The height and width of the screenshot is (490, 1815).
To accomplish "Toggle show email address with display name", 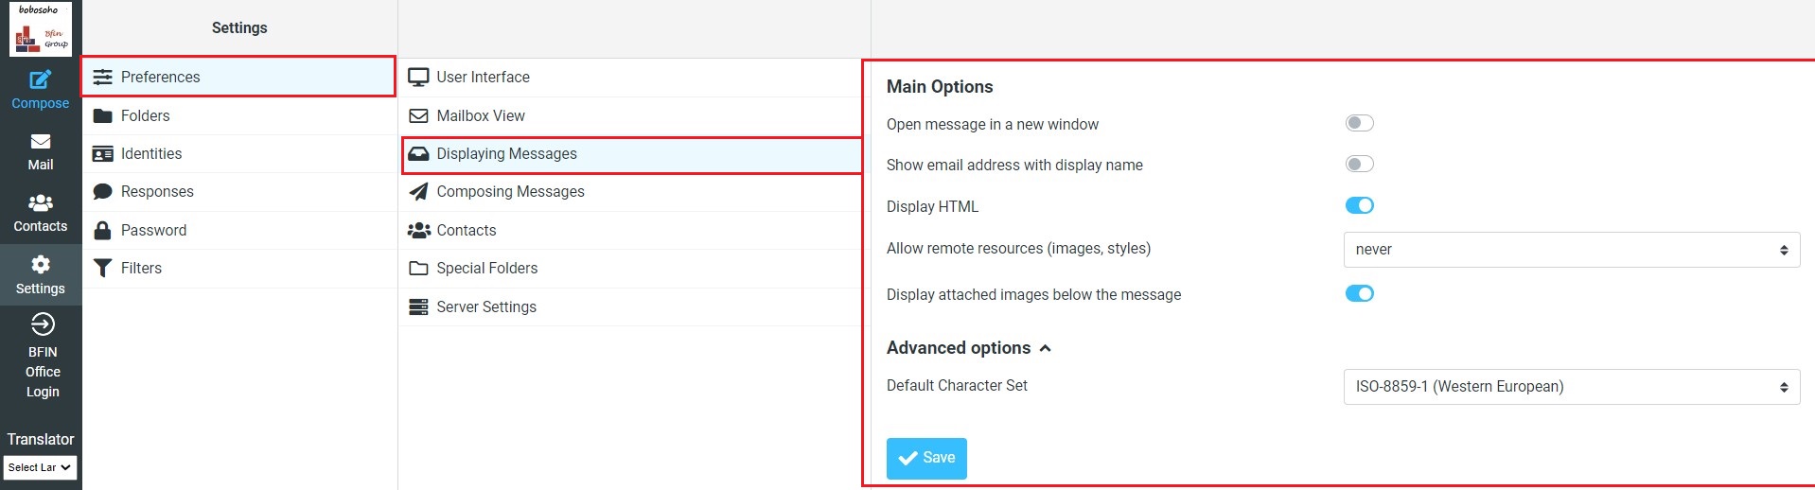I will tap(1359, 165).
